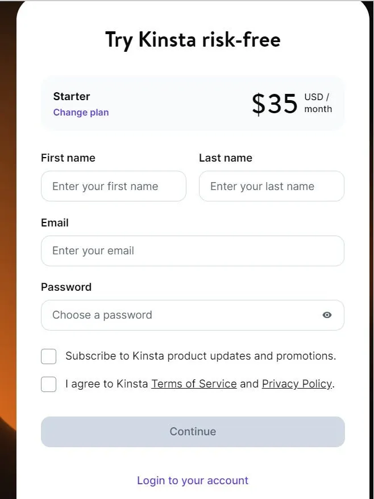
Task: Show password using the eye icon
Action: point(327,315)
